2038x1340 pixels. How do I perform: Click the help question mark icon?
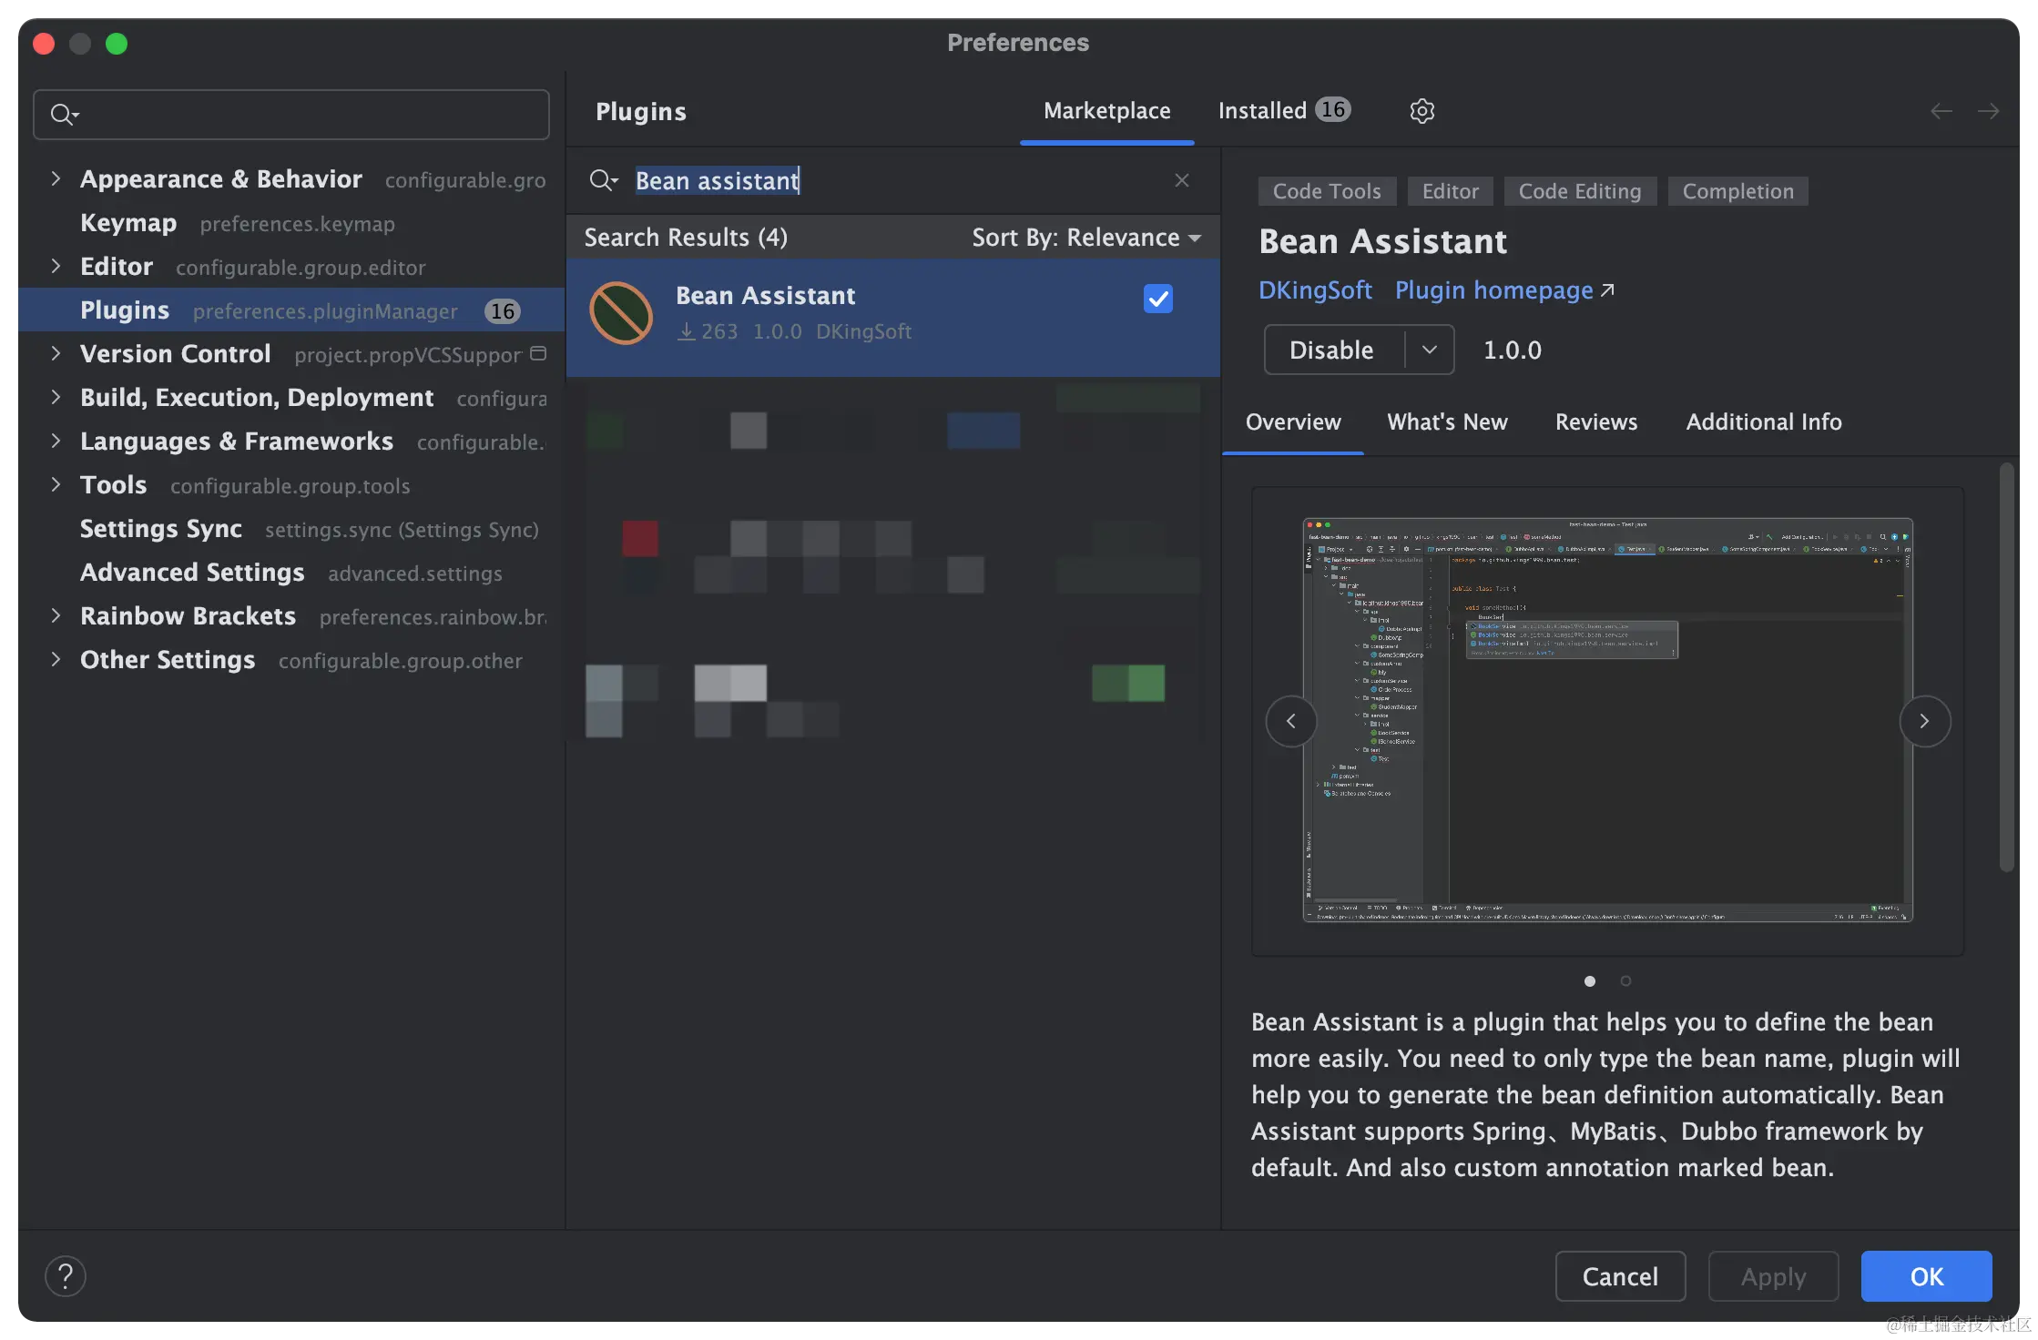point(66,1276)
